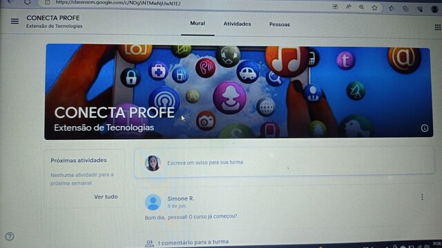This screenshot has width=442, height=248.
Task: Switch to the Mural tab
Action: [198, 23]
